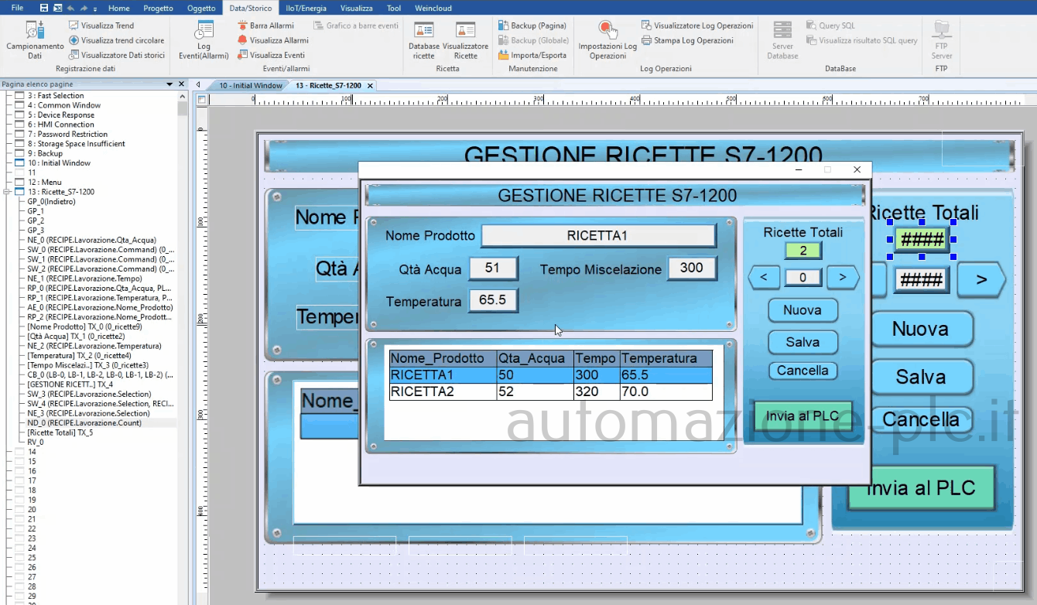1037x605 pixels.
Task: Click Nuova button in simulation window
Action: 803,310
